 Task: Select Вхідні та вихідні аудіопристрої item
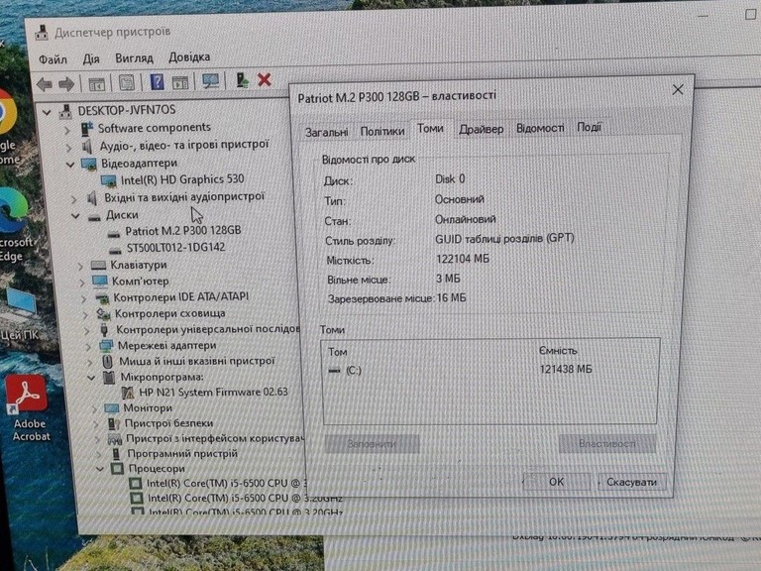[x=184, y=197]
